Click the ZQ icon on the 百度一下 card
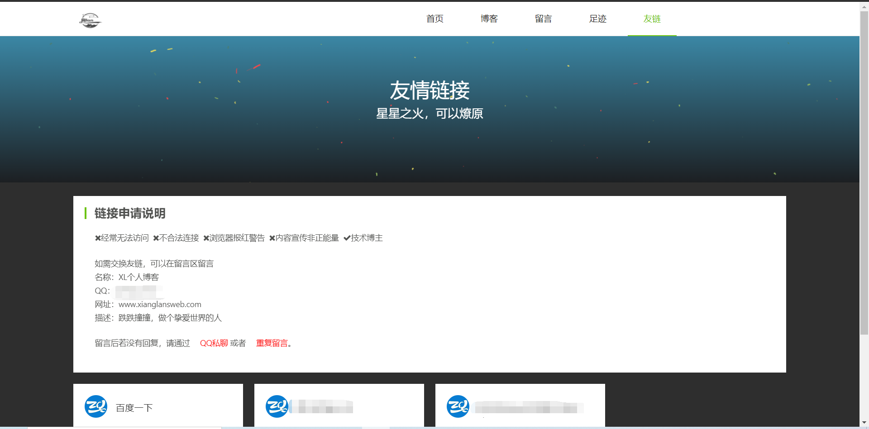 tap(96, 406)
